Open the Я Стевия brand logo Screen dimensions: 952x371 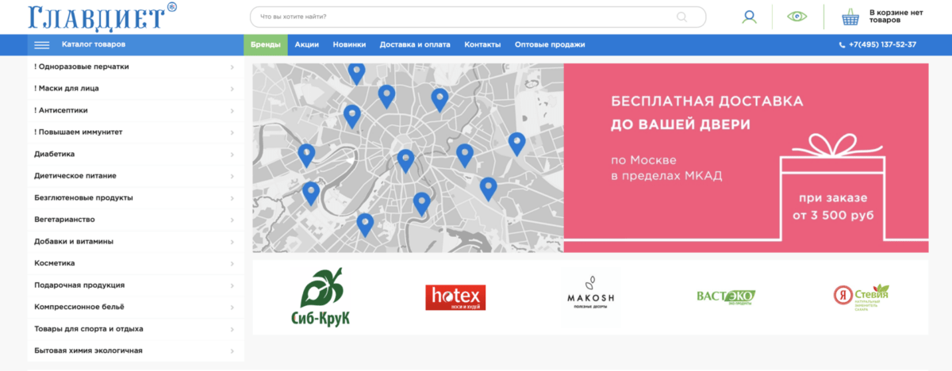[862, 296]
